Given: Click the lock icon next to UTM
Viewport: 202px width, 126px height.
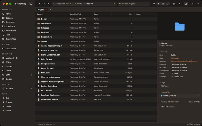Looking at the screenshot, I should 31,75.
